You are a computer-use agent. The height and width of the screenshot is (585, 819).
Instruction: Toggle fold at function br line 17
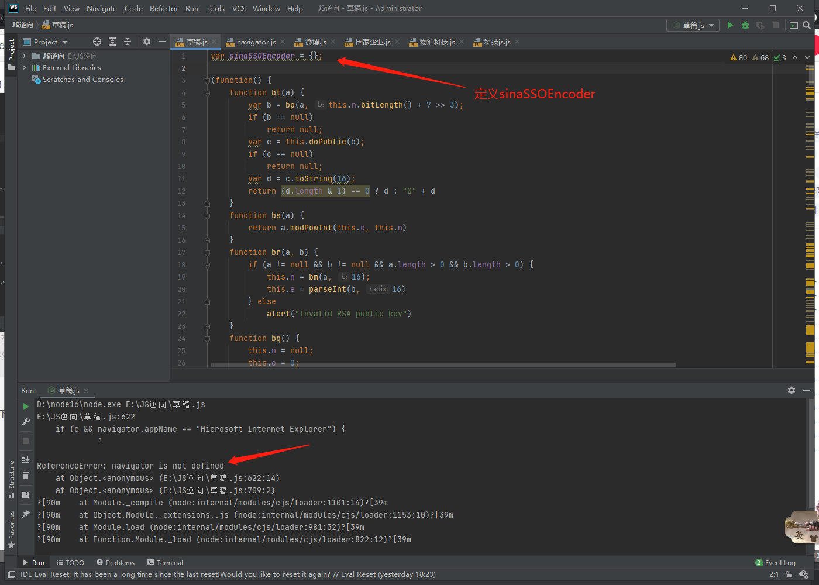pos(207,252)
